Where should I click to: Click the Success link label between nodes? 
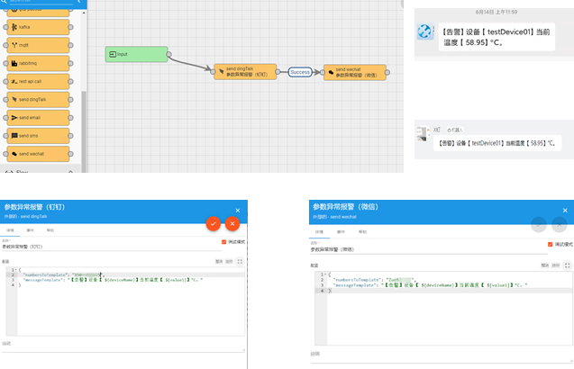coord(300,72)
